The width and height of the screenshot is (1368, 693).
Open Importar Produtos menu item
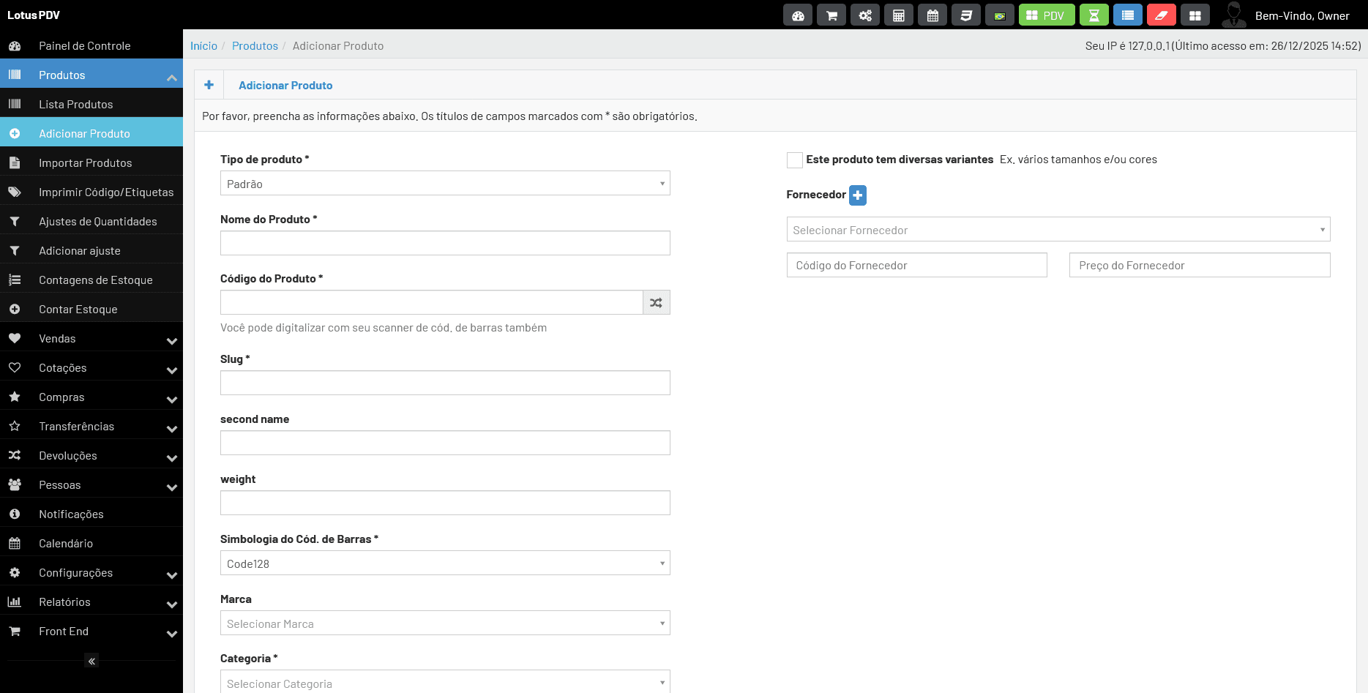click(x=85, y=163)
